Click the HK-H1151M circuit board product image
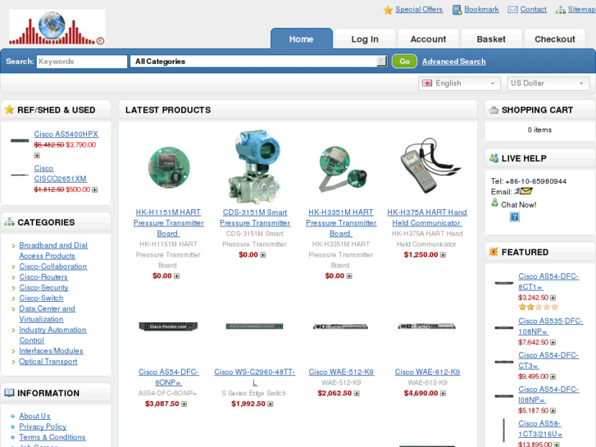This screenshot has width=596, height=447. tap(169, 167)
